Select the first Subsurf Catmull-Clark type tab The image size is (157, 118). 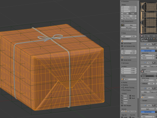pyautogui.click(x=148, y=51)
